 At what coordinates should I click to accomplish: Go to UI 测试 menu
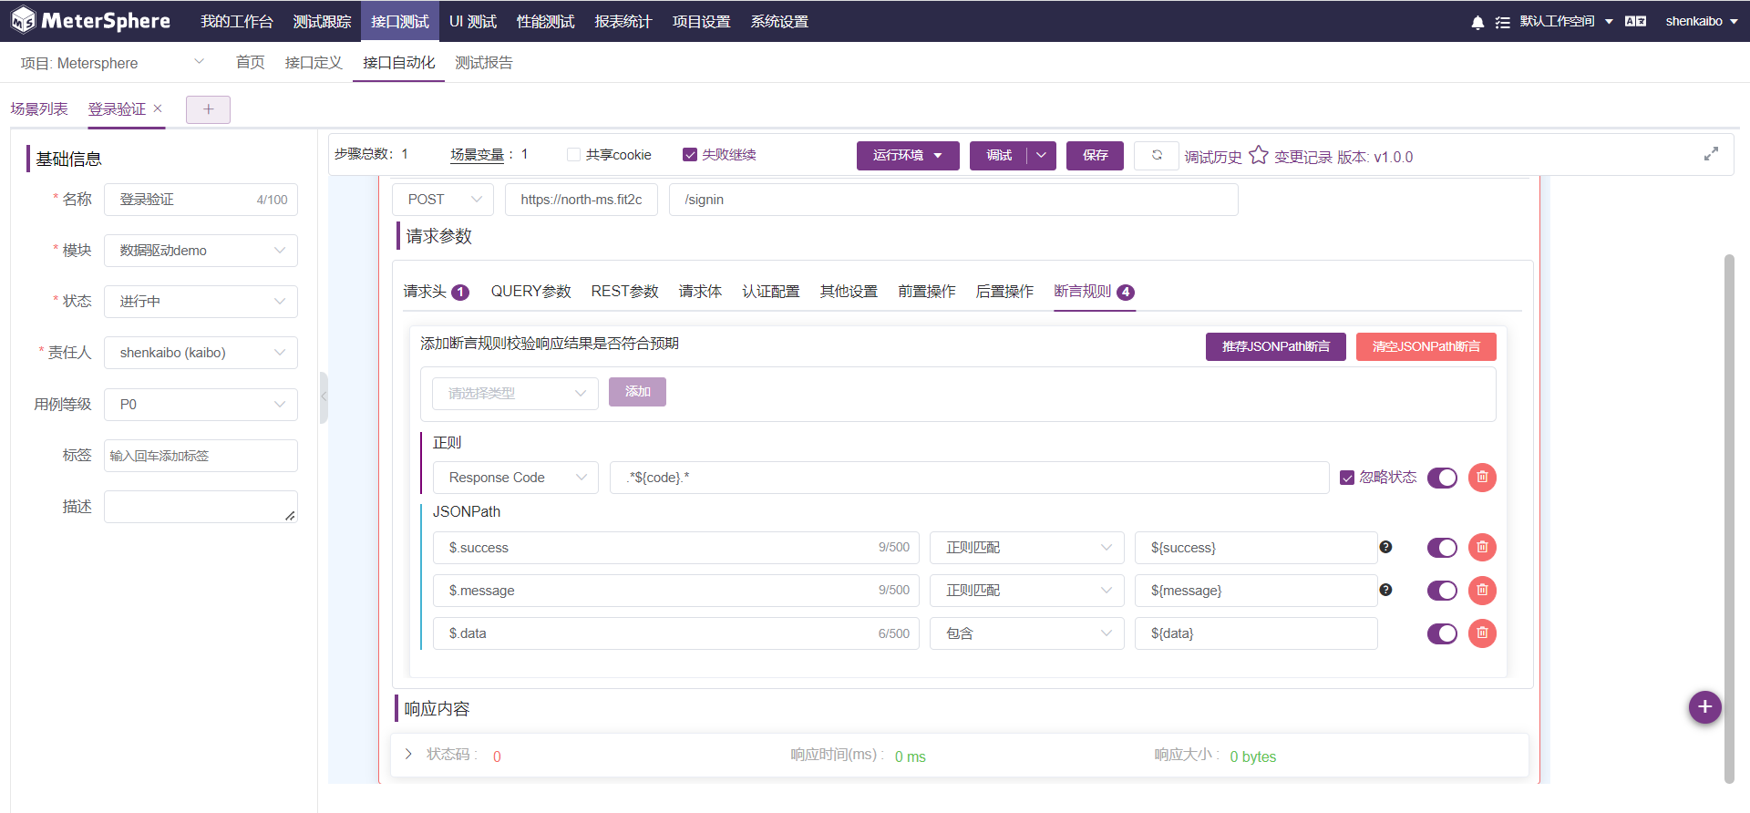[x=472, y=21]
